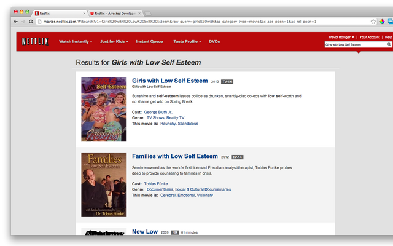Open cast member Tobias Fünke
The width and height of the screenshot is (393, 246).
coord(156,184)
